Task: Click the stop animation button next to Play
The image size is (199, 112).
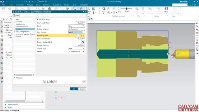Action: coord(114,9)
